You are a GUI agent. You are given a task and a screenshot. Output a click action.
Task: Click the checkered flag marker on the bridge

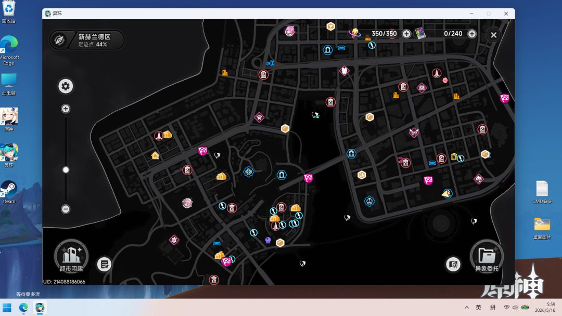coord(308,178)
